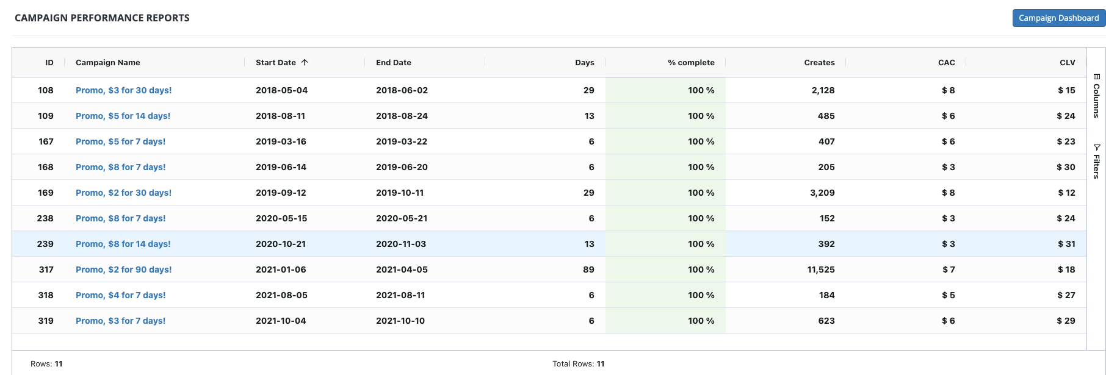Open campaign 169 Promo, $2 for 30 days!
This screenshot has height=375, width=1106.
click(x=123, y=193)
